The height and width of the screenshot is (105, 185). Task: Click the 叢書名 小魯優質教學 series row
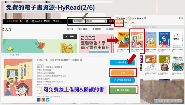click(x=50, y=82)
